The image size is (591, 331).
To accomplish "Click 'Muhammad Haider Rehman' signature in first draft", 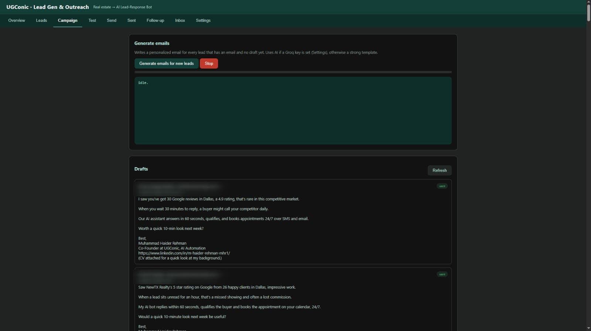I will click(163, 243).
